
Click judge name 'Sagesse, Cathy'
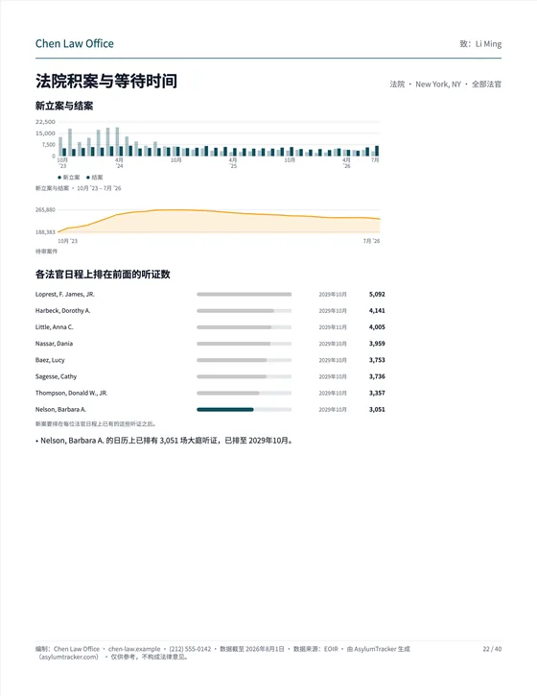click(56, 376)
